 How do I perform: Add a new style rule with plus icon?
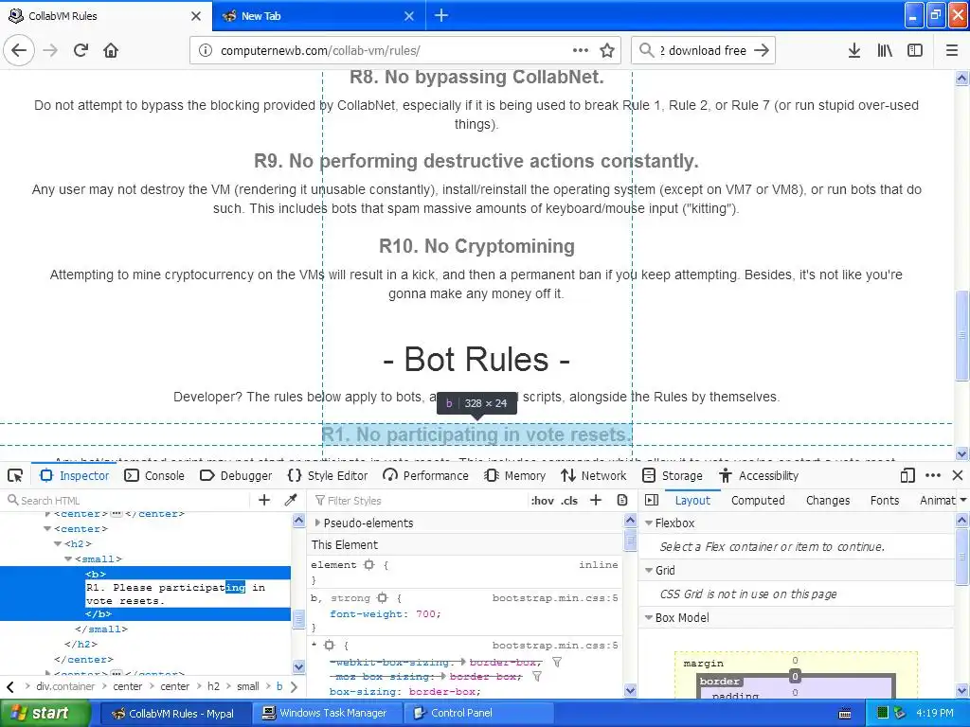point(596,500)
